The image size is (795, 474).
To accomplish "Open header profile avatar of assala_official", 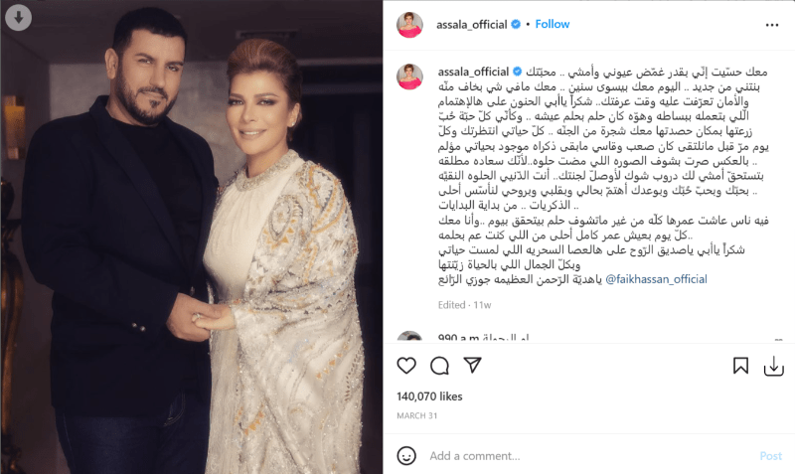I will tap(409, 25).
